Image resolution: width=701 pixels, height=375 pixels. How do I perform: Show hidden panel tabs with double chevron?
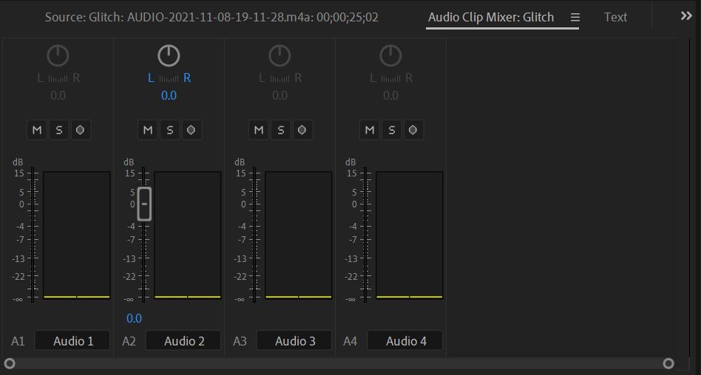686,16
